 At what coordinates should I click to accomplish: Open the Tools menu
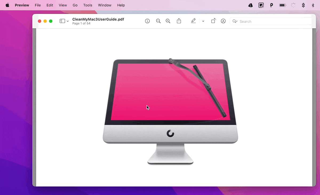click(88, 5)
